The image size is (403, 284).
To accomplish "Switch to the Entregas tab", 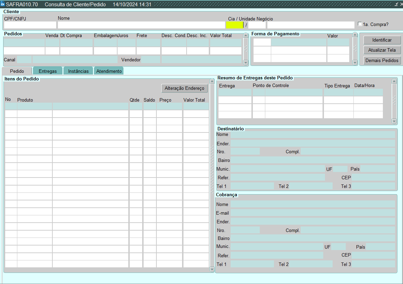I will 48,71.
